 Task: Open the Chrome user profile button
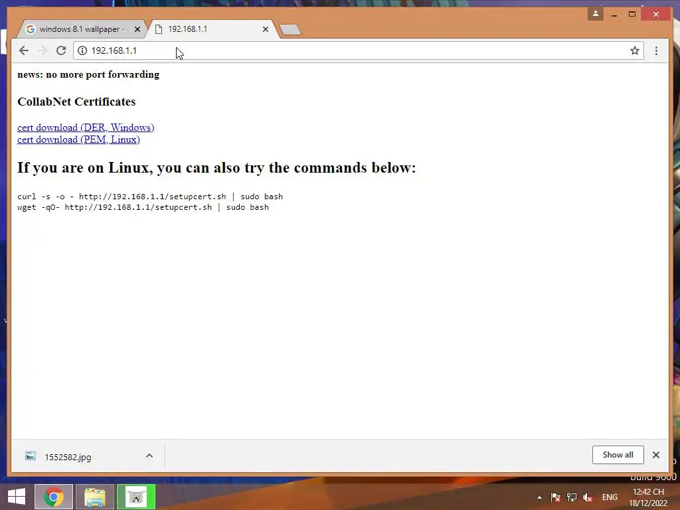596,14
